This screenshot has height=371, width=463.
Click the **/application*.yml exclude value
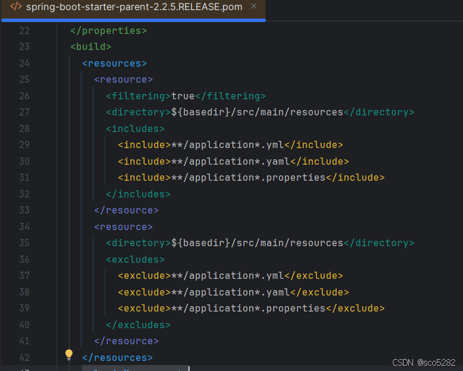coord(228,276)
